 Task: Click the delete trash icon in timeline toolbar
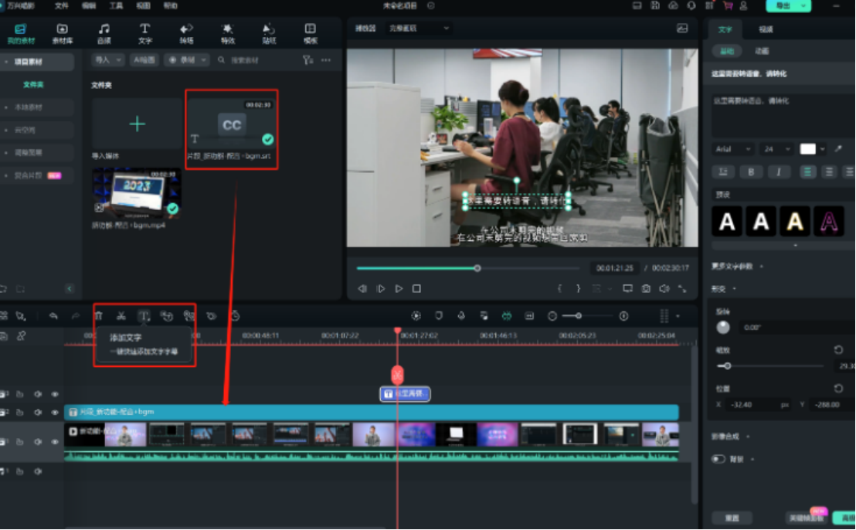[x=99, y=316]
